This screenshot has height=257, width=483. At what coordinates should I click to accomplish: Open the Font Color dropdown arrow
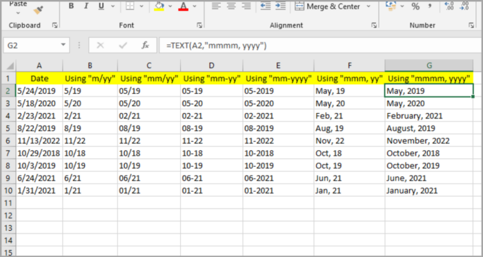coord(195,6)
